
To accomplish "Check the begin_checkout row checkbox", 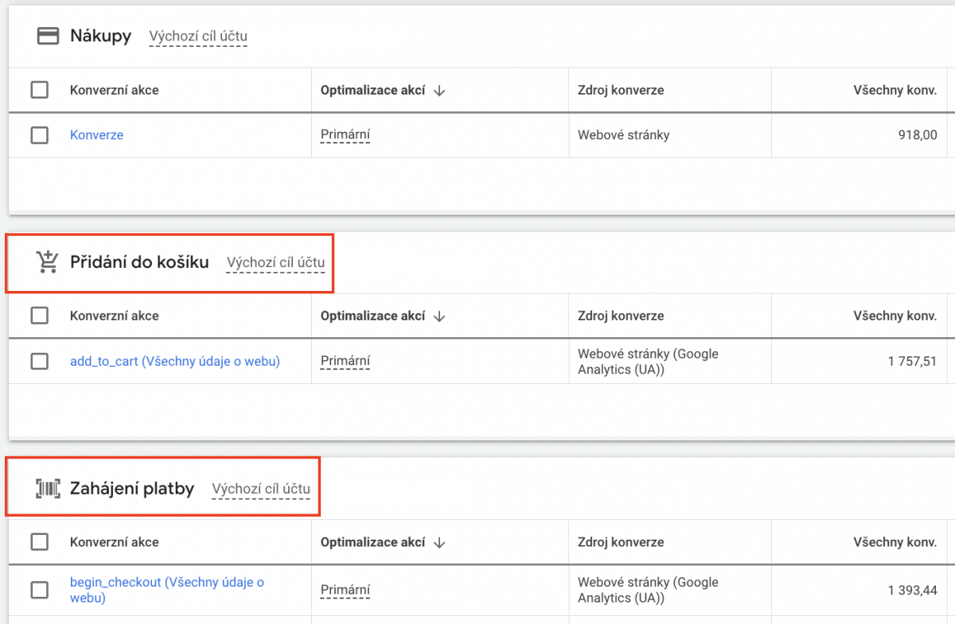I will pos(40,590).
